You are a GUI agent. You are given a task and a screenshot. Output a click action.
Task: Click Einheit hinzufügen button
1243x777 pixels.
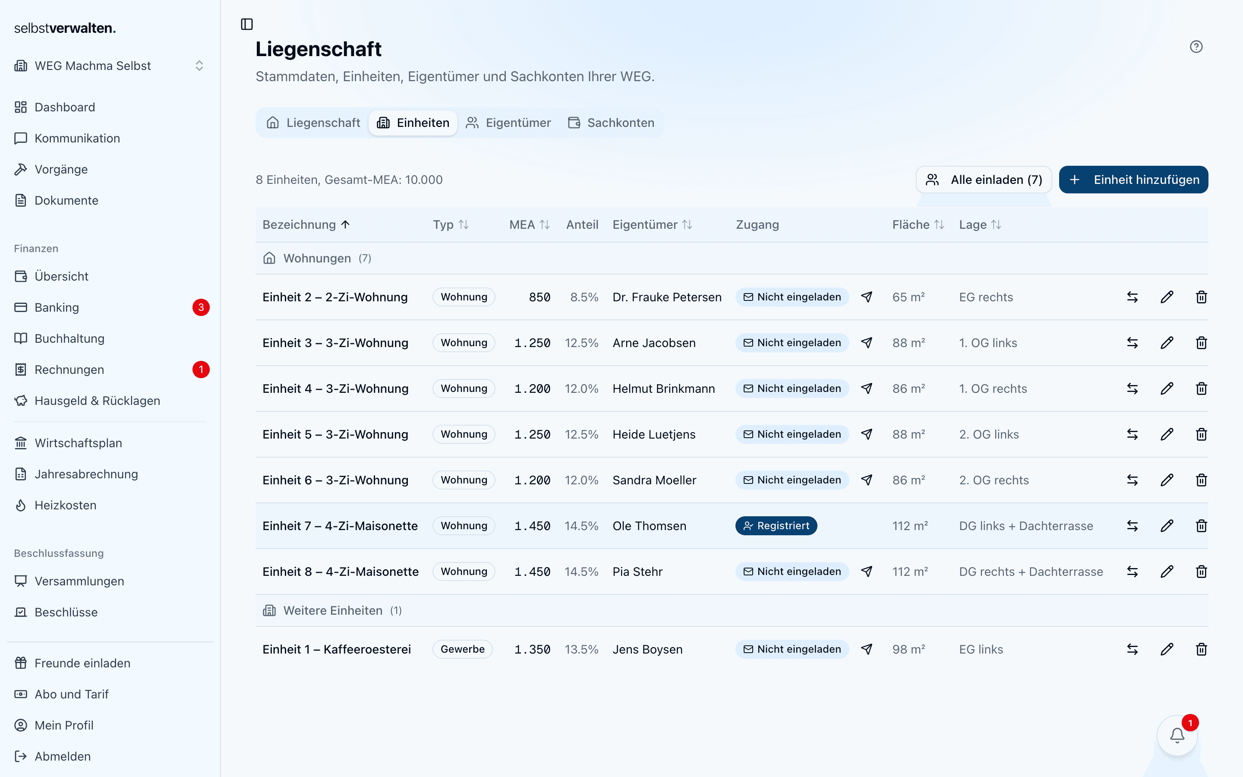pos(1134,180)
